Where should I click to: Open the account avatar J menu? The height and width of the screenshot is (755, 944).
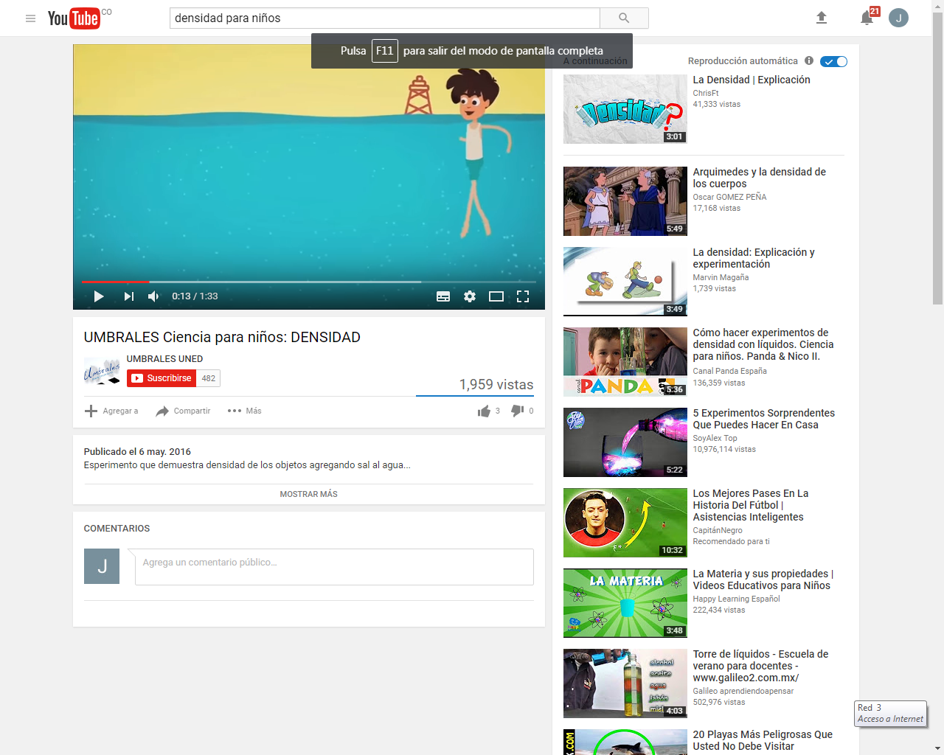pos(898,18)
